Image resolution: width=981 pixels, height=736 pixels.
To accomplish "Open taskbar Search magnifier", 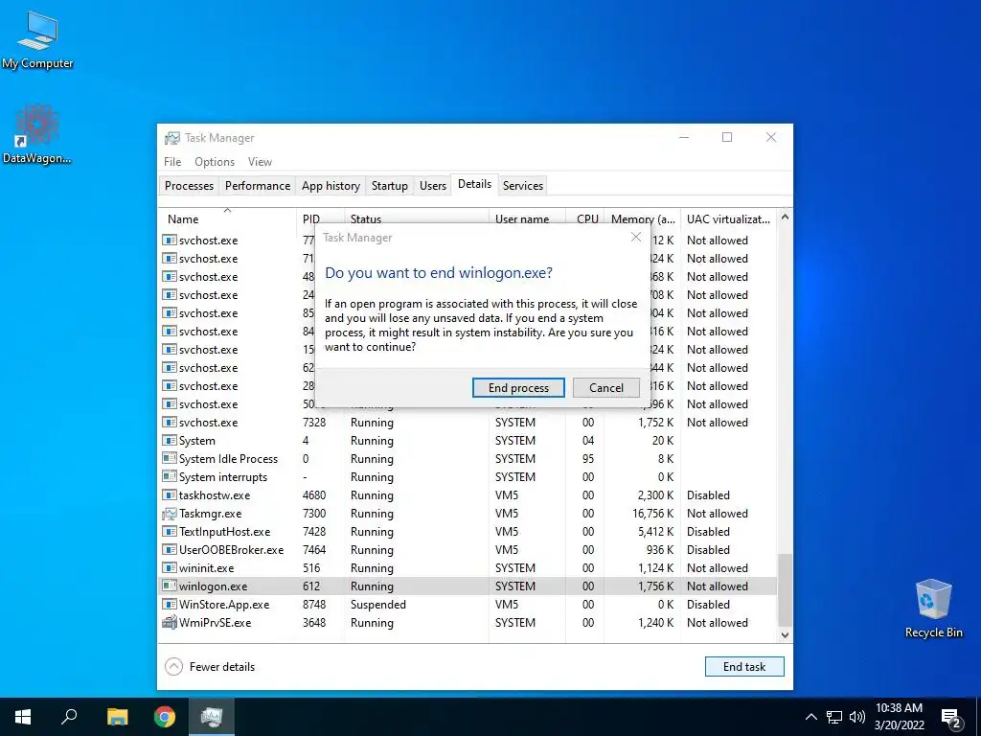I will (x=69, y=717).
